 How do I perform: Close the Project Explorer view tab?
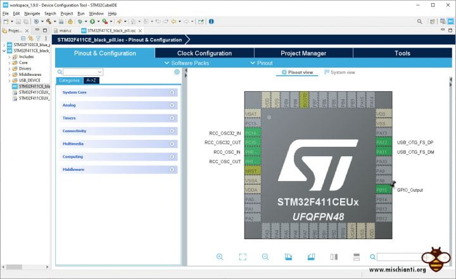(x=27, y=30)
